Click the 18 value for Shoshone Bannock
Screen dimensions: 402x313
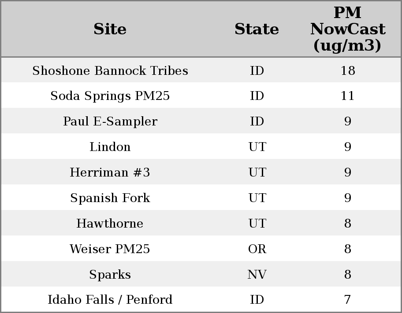pos(347,71)
